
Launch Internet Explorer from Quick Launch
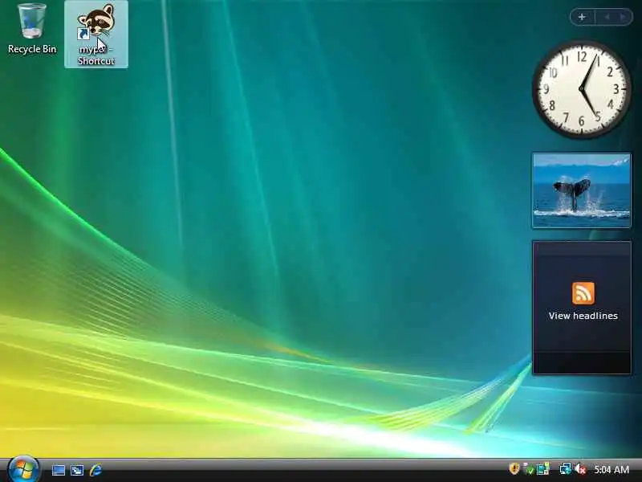(x=95, y=470)
